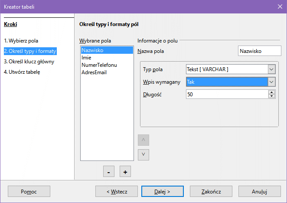The width and height of the screenshot is (287, 203).
Task: Click the plus button to add field
Action: coord(125,172)
